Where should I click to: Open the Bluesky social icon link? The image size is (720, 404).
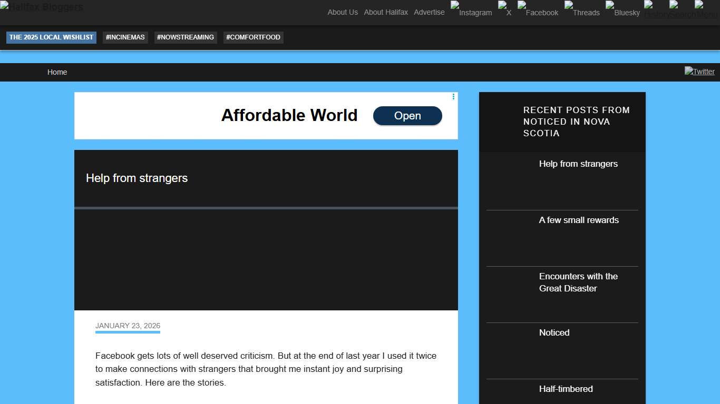(623, 9)
